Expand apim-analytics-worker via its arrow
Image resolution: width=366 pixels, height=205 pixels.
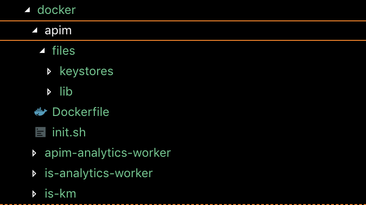point(34,153)
